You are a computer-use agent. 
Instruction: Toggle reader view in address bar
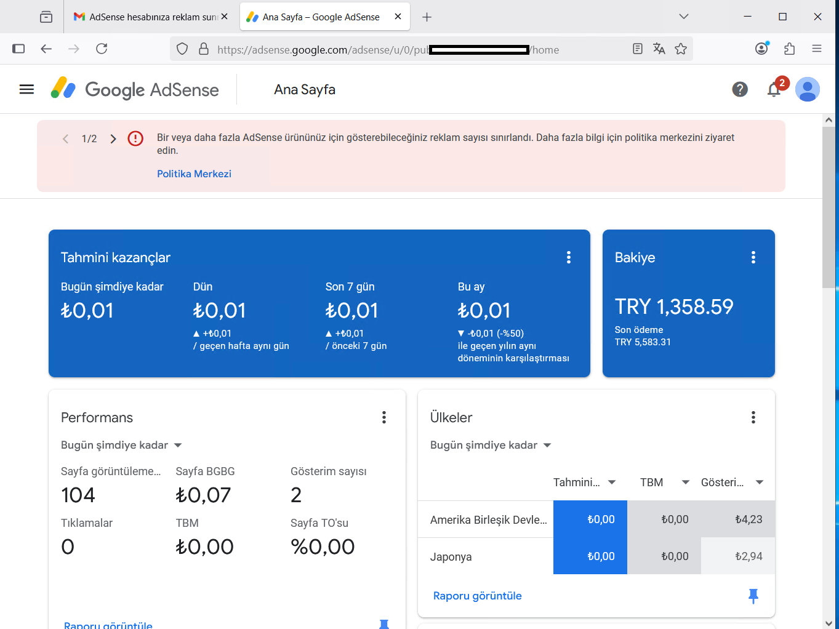tap(638, 49)
